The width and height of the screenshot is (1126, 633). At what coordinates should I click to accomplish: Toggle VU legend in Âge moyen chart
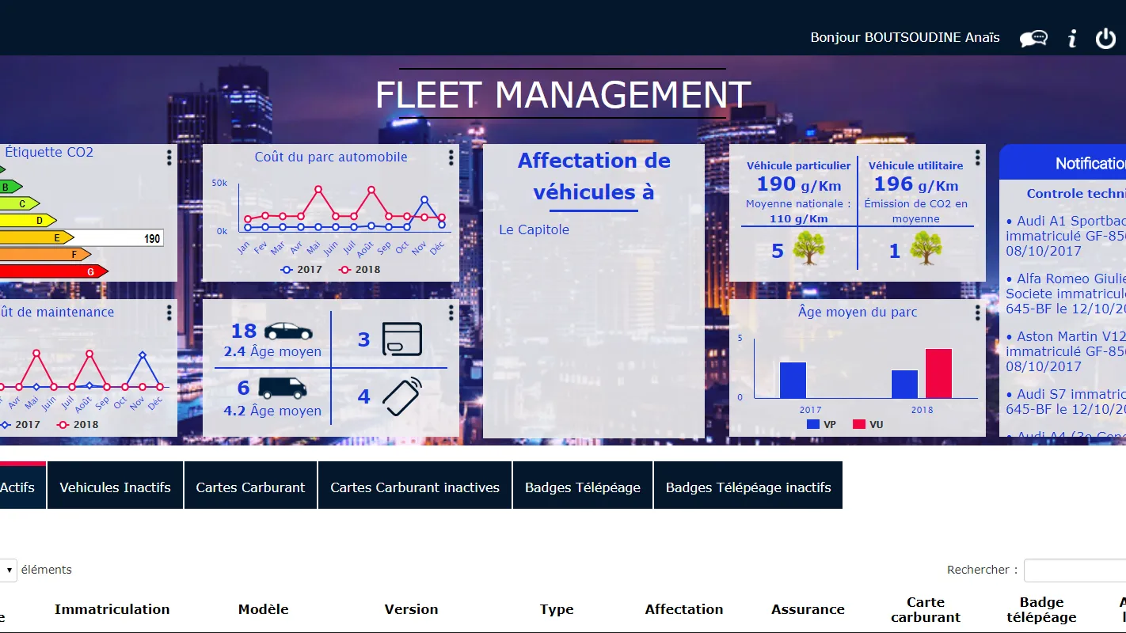click(x=868, y=424)
